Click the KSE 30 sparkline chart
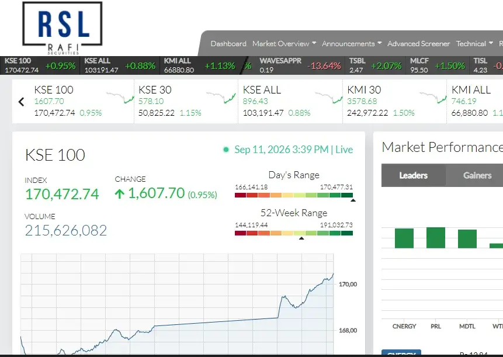Viewport: 503px width, 357px height. coord(221,98)
